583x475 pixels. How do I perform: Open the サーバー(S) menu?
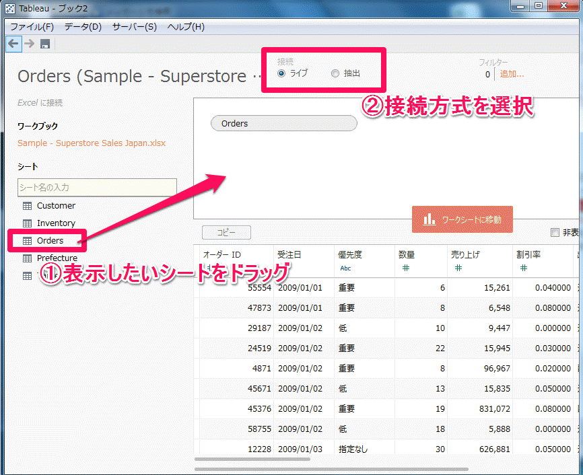(134, 27)
